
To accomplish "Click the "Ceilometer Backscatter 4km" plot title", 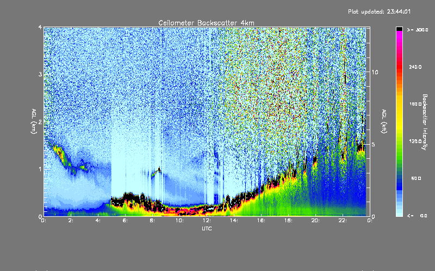I will (x=206, y=23).
